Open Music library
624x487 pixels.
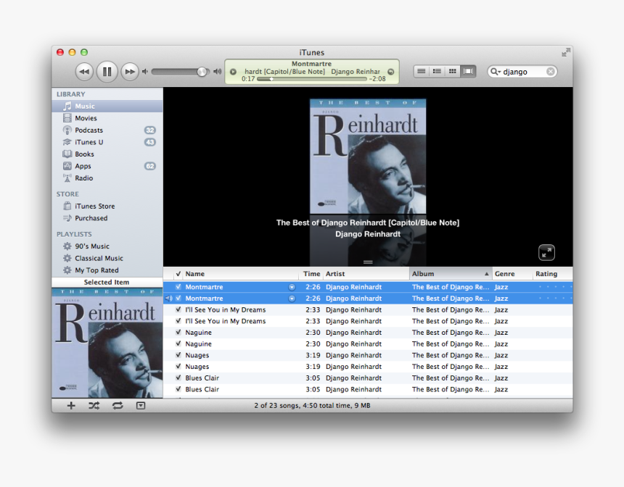(107, 106)
